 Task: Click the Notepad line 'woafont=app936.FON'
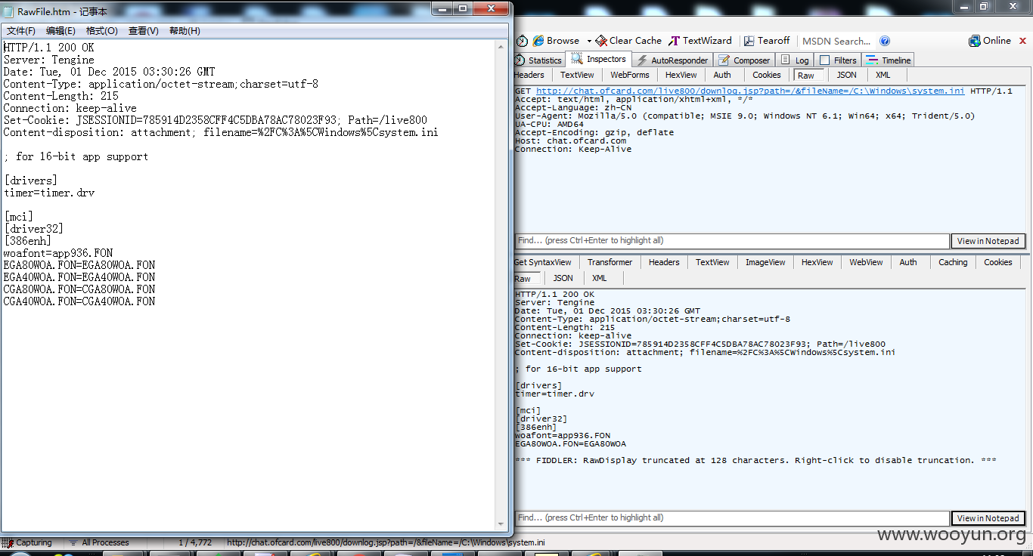tap(58, 253)
